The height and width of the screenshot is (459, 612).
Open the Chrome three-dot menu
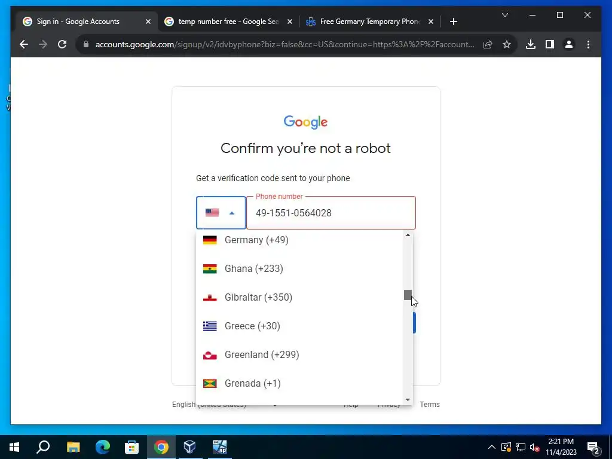tap(588, 44)
